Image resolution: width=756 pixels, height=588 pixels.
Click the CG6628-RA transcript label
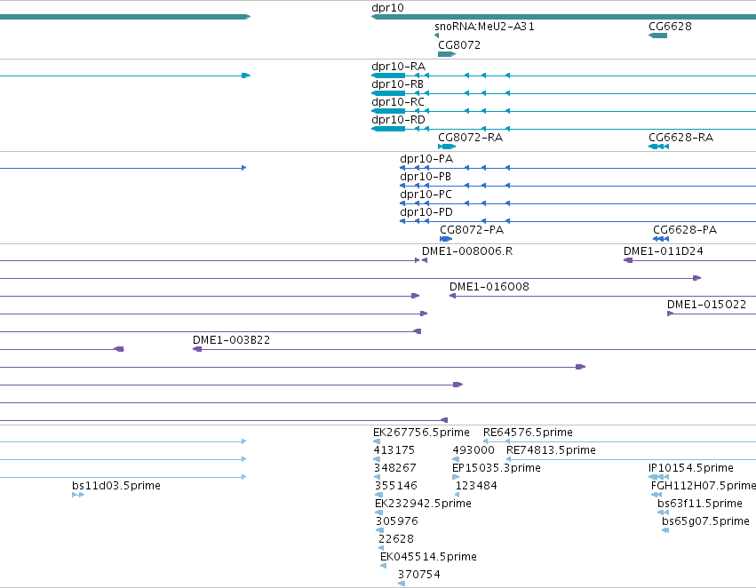point(680,138)
